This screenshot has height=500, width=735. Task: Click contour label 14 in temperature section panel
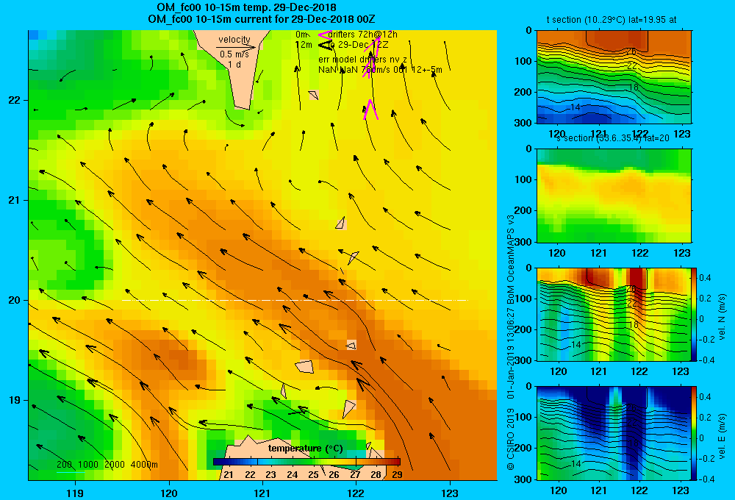(576, 107)
